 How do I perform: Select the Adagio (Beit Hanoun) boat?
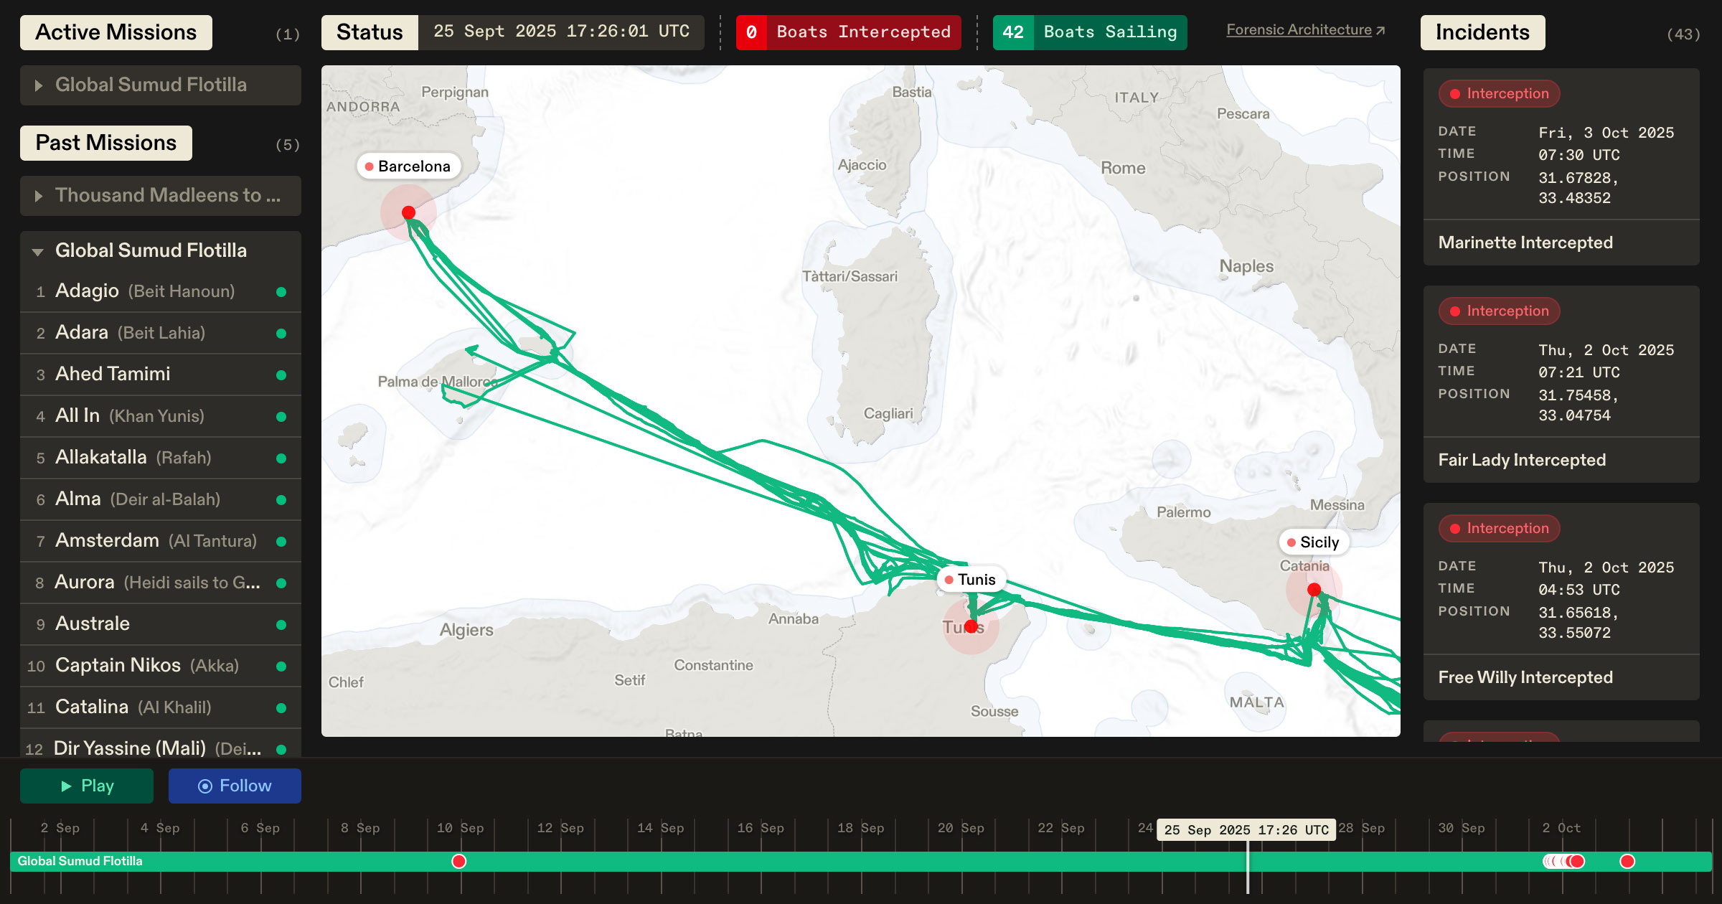(161, 291)
